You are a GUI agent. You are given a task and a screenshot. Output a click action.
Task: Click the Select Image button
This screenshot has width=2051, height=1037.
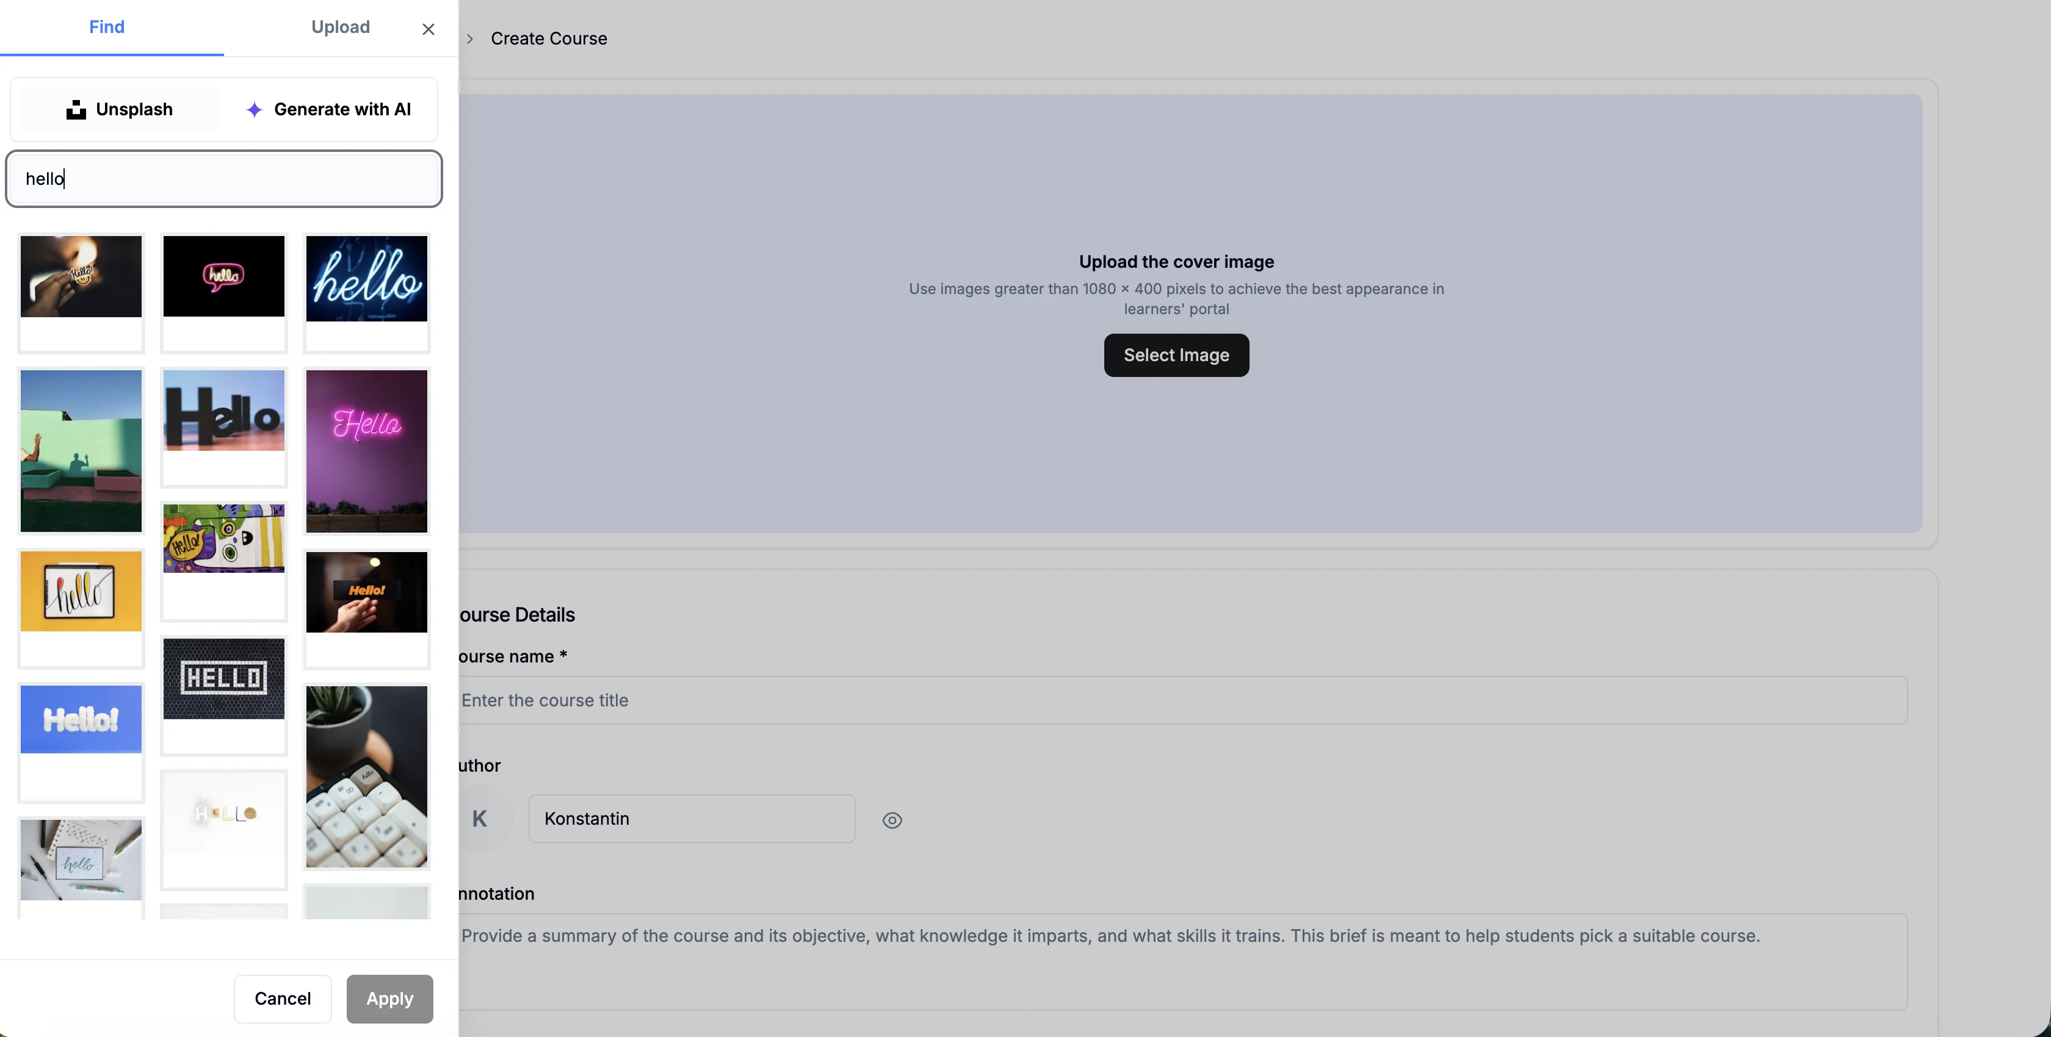pos(1176,355)
